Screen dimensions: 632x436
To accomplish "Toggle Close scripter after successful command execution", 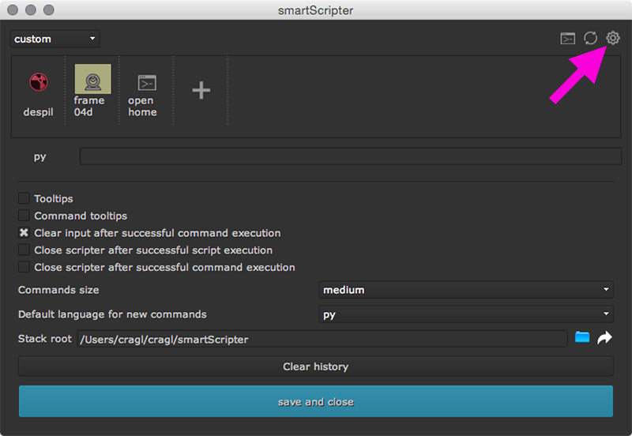I will [24, 268].
